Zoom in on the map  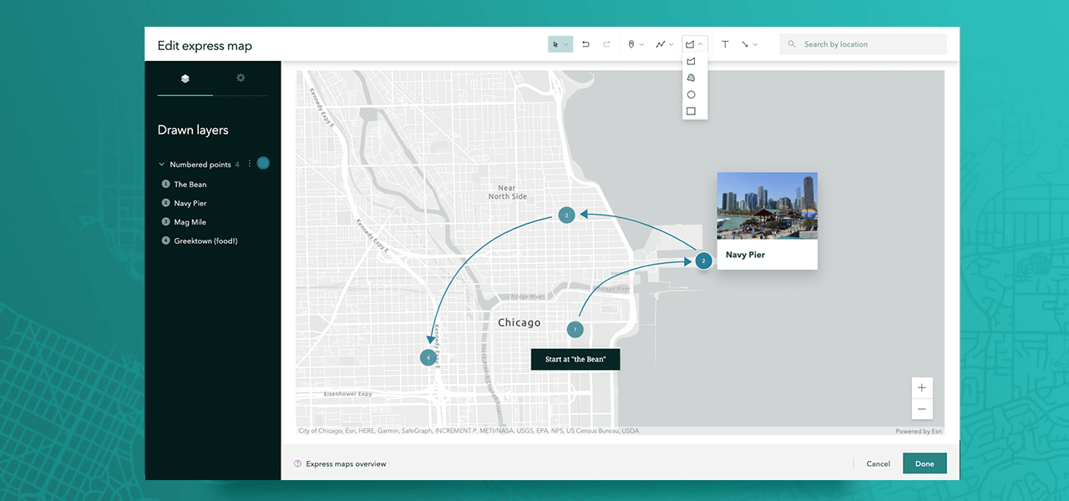(922, 388)
